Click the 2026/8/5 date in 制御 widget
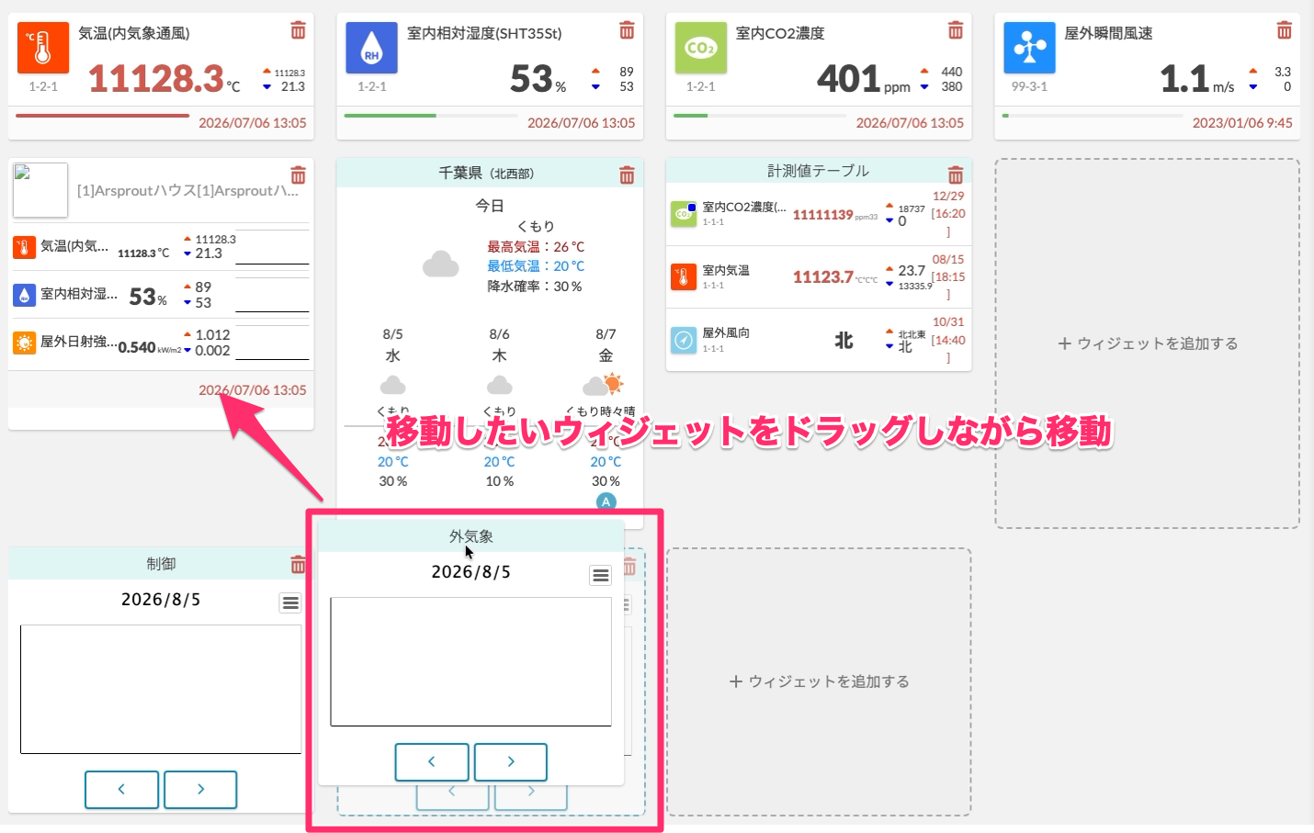The image size is (1314, 833). pyautogui.click(x=161, y=600)
